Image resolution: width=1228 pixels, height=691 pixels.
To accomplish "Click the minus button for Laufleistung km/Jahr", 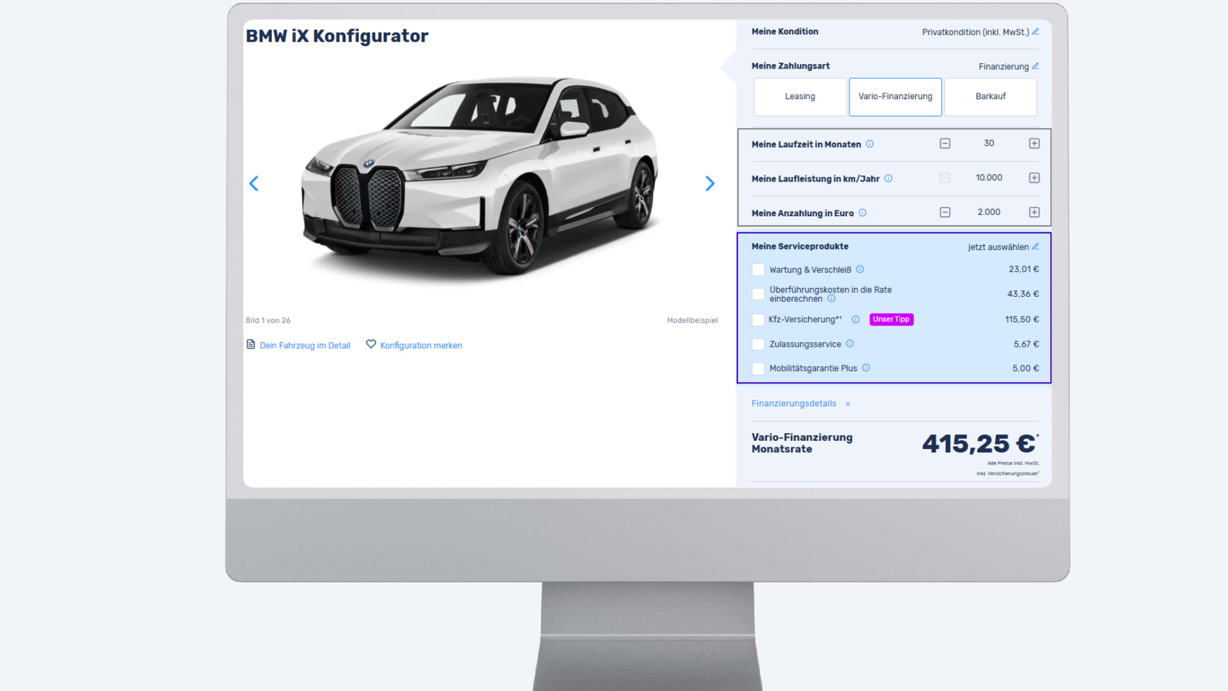I will pyautogui.click(x=945, y=178).
